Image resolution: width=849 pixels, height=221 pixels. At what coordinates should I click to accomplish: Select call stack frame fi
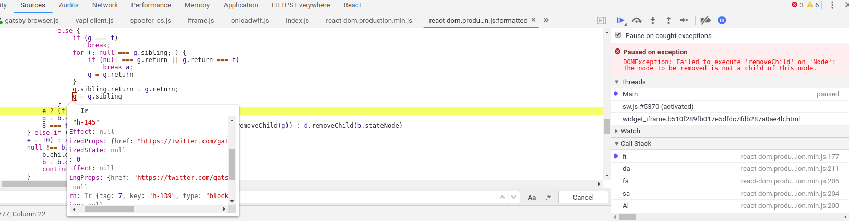click(x=730, y=156)
